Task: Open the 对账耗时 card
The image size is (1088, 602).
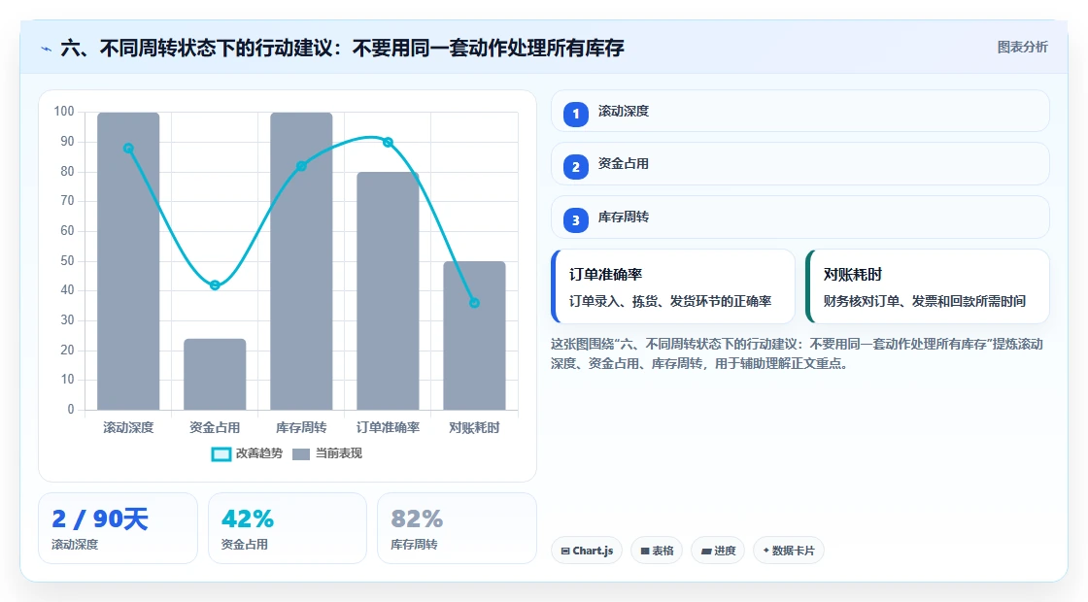Action: click(x=927, y=286)
